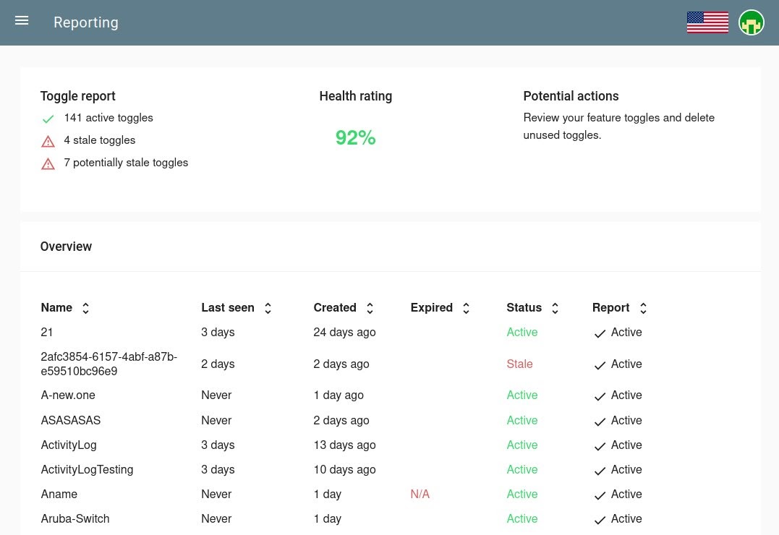The width and height of the screenshot is (779, 535).
Task: Sort the table by Status column
Action: point(555,307)
